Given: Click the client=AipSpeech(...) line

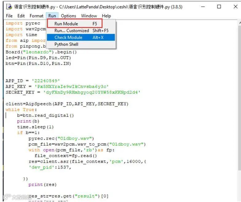Looking at the screenshot, I should (67, 104).
